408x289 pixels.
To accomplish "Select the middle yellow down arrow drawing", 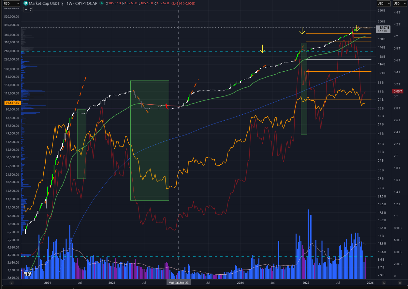I will 302,31.
